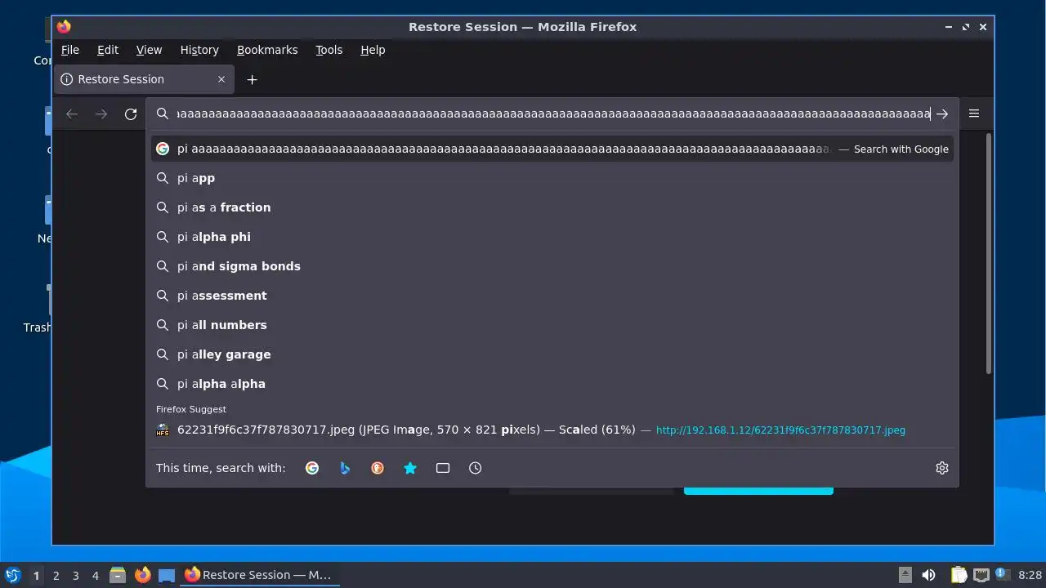Switch to workspace 4 in taskbar
Screen dimensions: 1046x588
[x=96, y=576]
